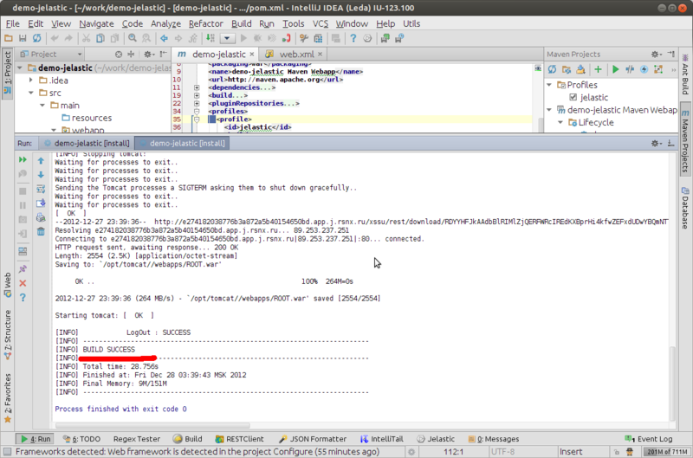The width and height of the screenshot is (693, 458).
Task: Collapse the Lifecycle node
Action: [560, 122]
